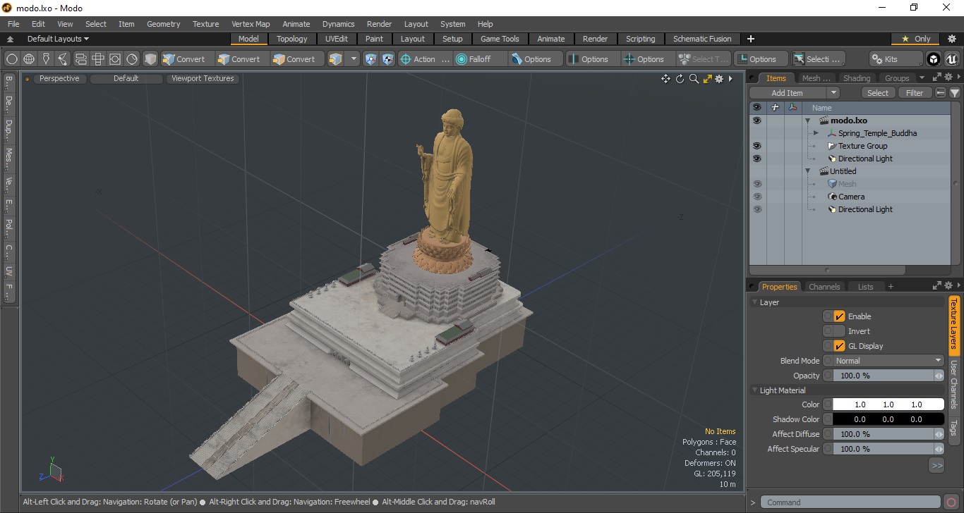Open the Falloff tool
Screen dimensions: 964x513
480,59
